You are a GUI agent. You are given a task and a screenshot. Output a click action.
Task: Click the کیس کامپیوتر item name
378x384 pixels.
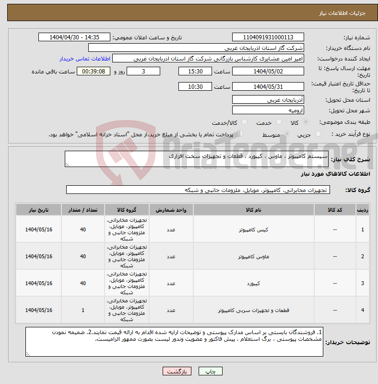[253, 230]
